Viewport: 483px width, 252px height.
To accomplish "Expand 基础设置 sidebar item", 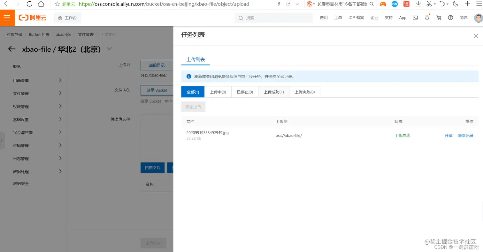I will 37,120.
